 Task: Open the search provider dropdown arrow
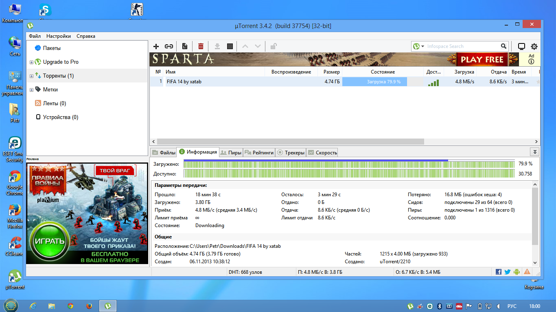click(x=423, y=46)
